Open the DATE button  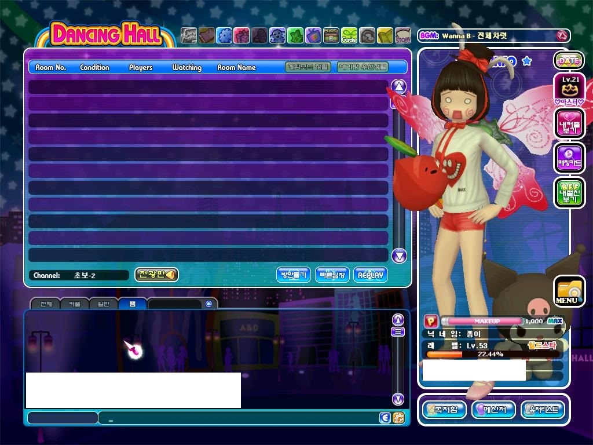[569, 60]
